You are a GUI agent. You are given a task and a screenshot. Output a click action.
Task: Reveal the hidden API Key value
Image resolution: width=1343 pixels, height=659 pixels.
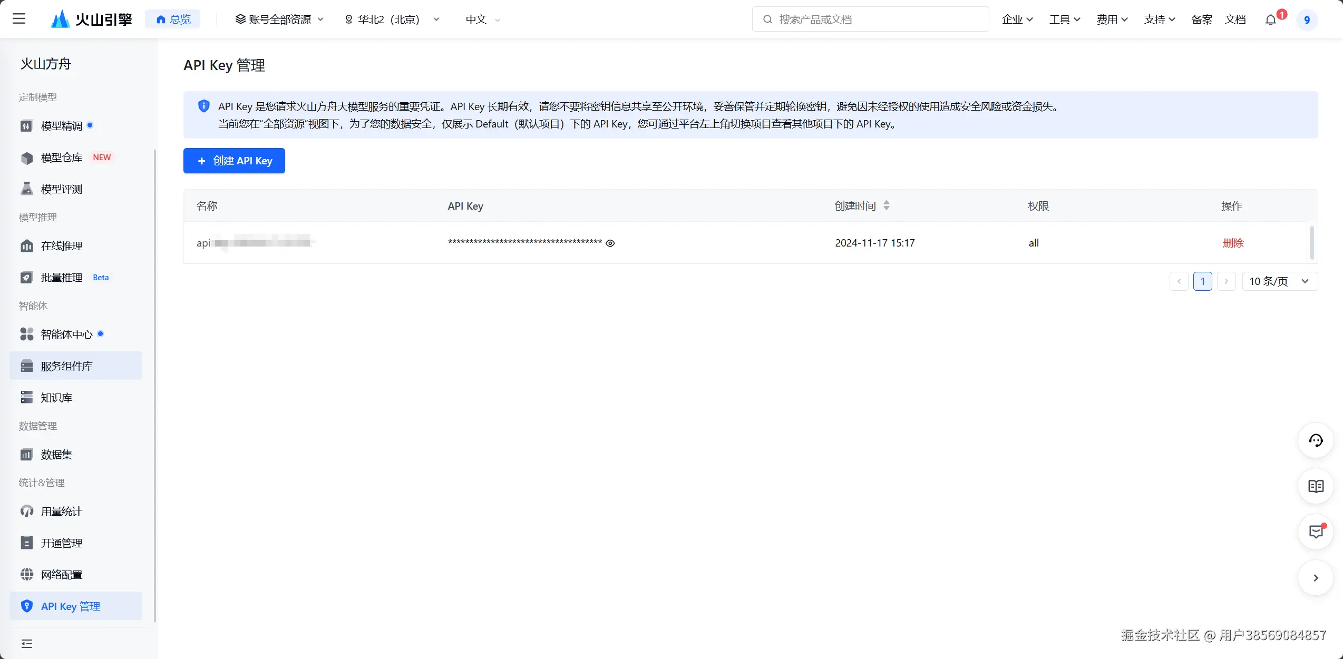click(x=610, y=243)
